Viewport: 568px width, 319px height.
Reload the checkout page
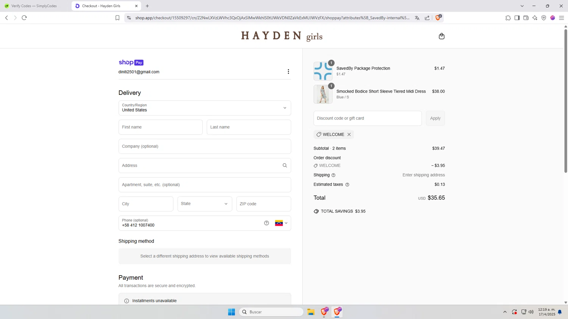pyautogui.click(x=24, y=18)
